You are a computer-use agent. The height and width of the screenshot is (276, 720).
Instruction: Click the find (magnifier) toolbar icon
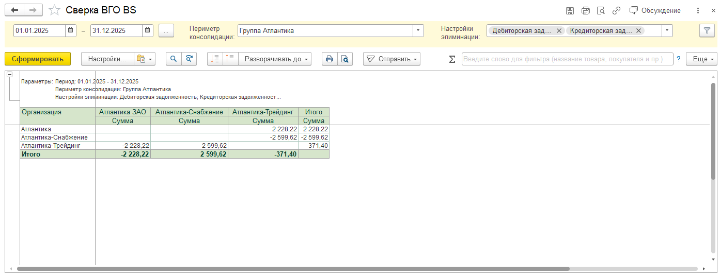(x=174, y=59)
